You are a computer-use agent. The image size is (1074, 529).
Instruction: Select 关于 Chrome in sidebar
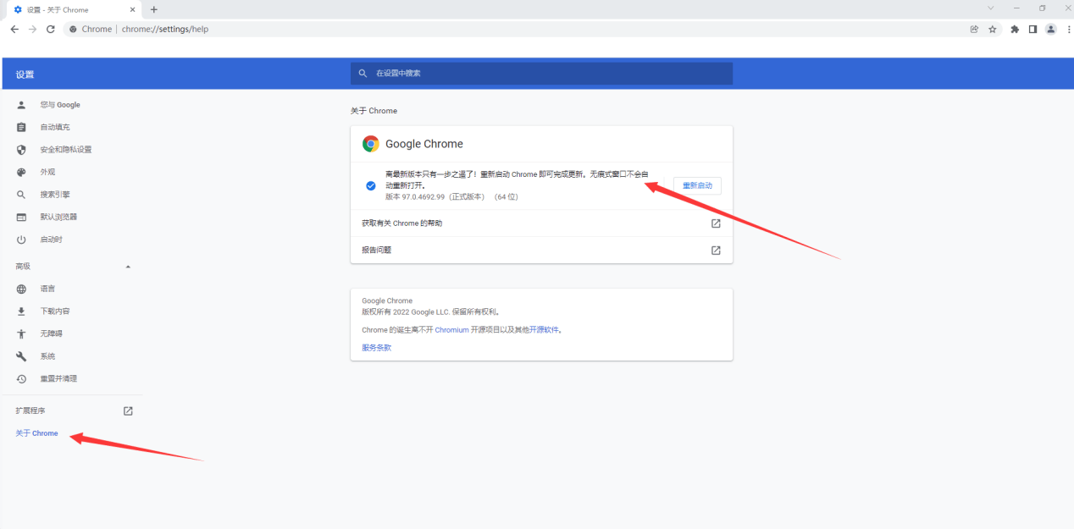[x=37, y=433]
